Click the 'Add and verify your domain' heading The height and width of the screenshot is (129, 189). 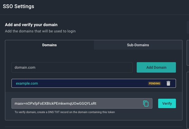(31, 25)
